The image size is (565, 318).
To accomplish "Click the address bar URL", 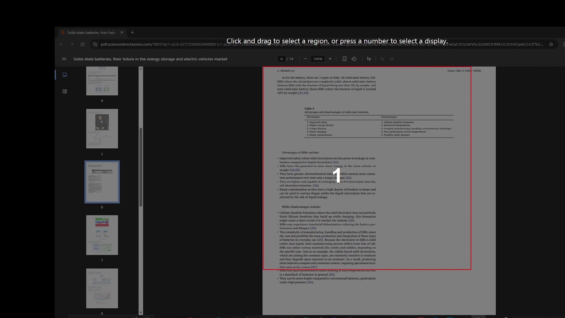I will tap(322, 44).
